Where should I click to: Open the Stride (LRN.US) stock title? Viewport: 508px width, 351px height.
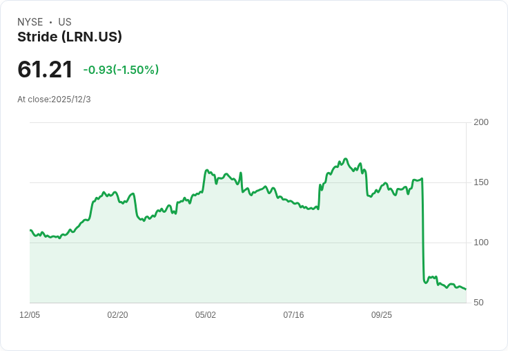(x=70, y=37)
